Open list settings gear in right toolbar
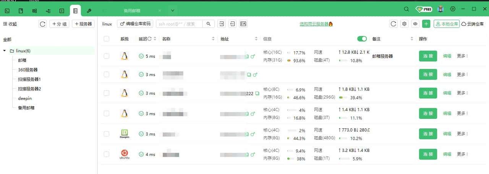489x174 pixels. [x=404, y=24]
